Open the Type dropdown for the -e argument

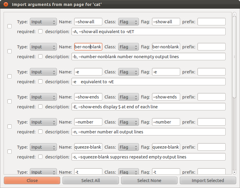[43, 72]
